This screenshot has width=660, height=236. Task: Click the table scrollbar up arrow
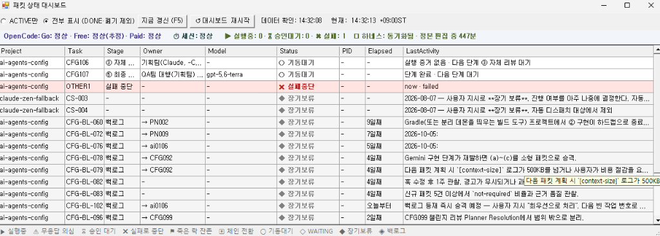657,50
